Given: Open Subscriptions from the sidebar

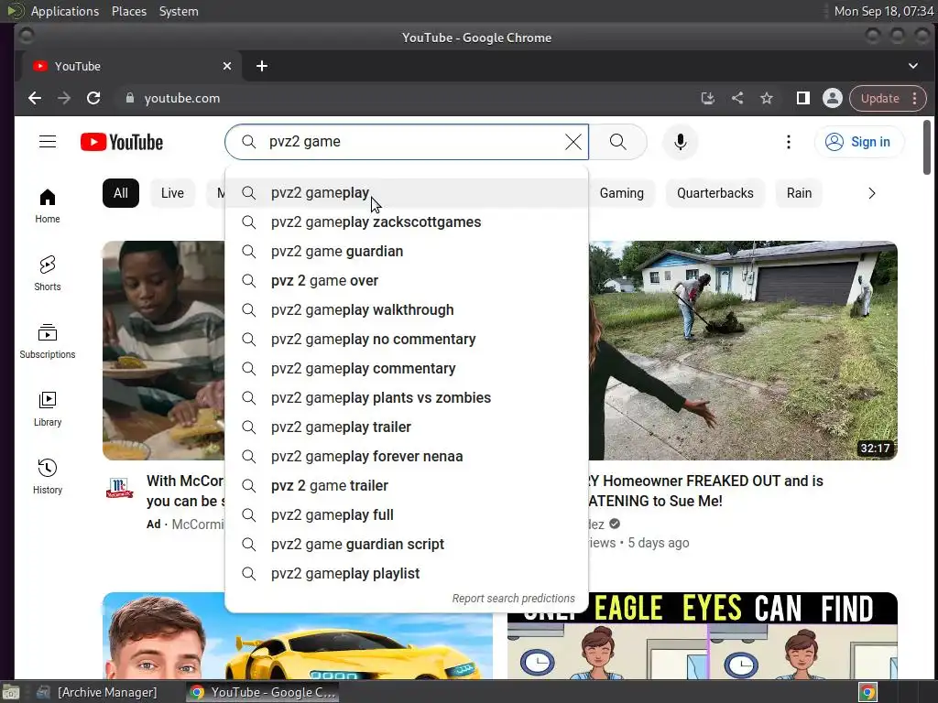Looking at the screenshot, I should [48, 341].
